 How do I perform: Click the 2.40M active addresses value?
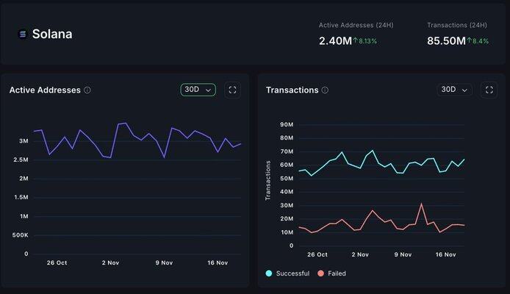click(x=334, y=41)
